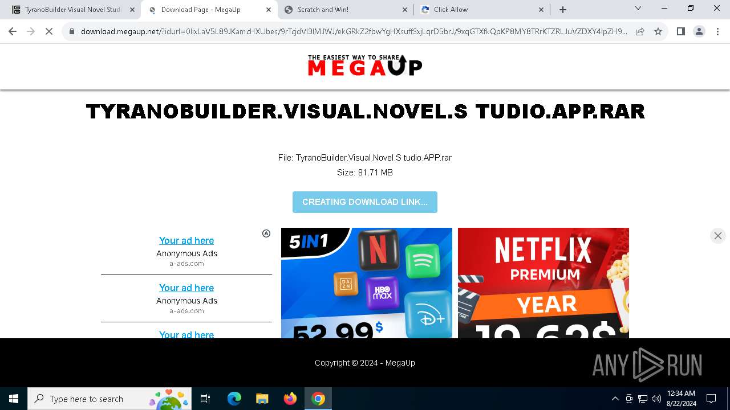Screen dimensions: 730x410
Task: Close the Download Page - MegaUp tab
Action: point(269,10)
